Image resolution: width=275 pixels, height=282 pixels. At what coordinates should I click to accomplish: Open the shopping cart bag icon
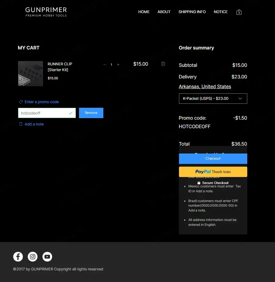239,12
